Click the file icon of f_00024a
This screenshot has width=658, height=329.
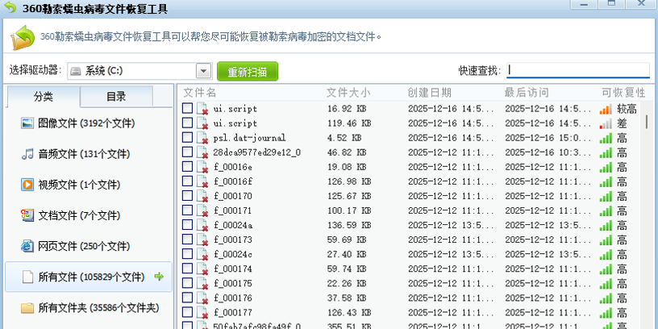coord(202,225)
